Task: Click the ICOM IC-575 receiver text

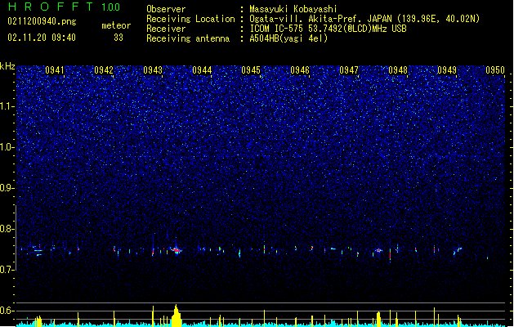Action: click(328, 29)
